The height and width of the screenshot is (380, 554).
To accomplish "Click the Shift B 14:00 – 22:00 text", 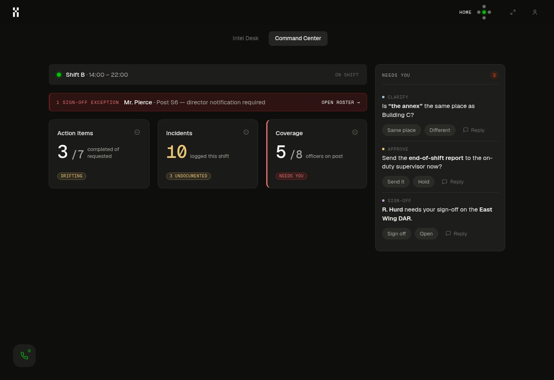I will point(97,75).
